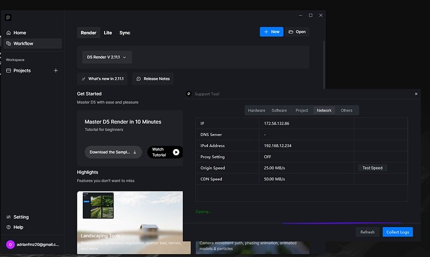Click the Zipping status text
430x257 pixels.
click(x=203, y=211)
